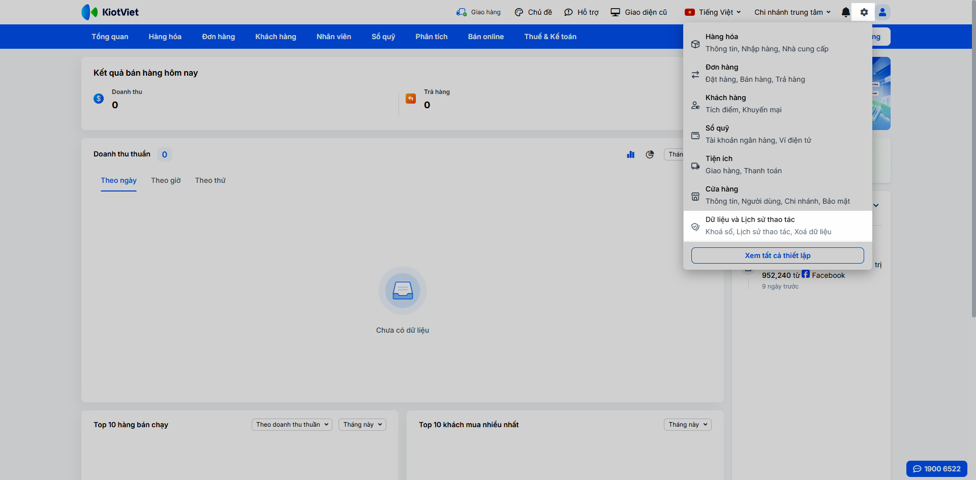
Task: Select the Theo ngày tab
Action: coord(118,181)
